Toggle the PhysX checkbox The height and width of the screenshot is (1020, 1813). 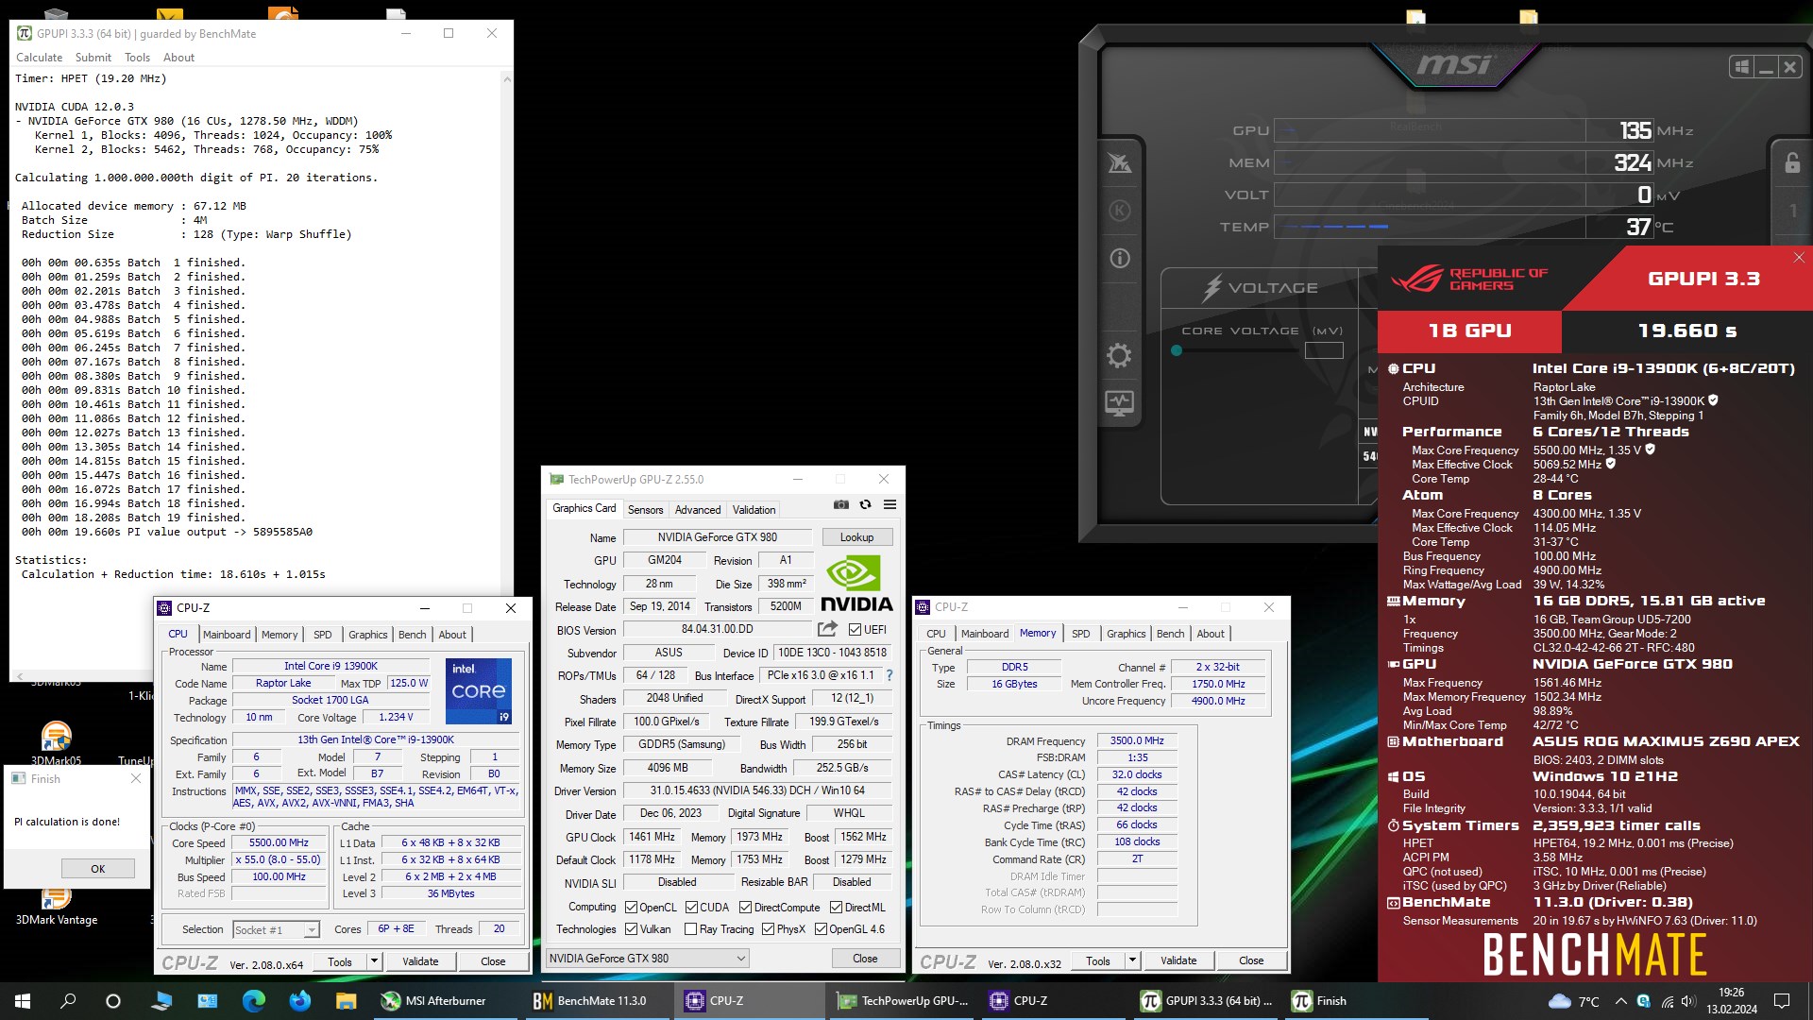point(768,929)
